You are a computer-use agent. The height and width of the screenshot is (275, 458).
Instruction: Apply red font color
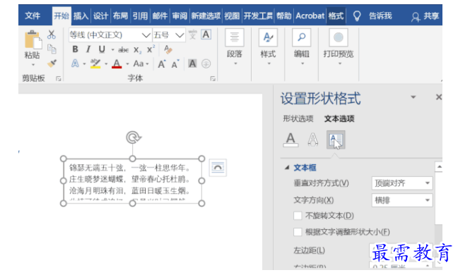(117, 63)
